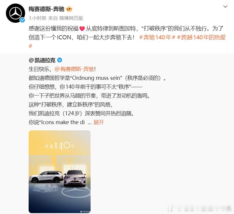The image size is (234, 214).
Task: Open the 梅赛德斯-奔驰 account name
Action: (x=46, y=9)
